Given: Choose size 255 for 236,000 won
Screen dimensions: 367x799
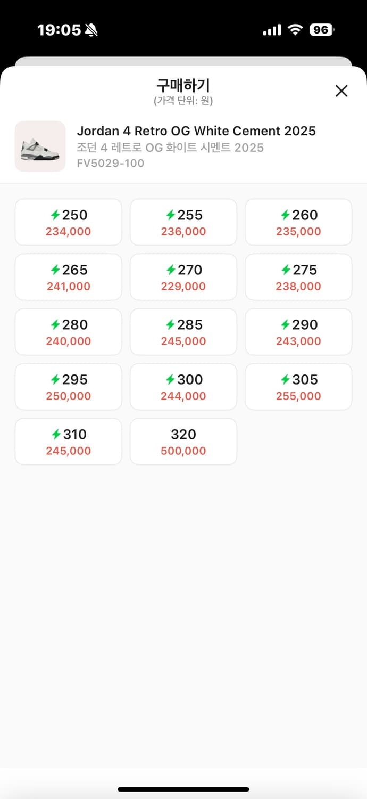Looking at the screenshot, I should coord(183,222).
